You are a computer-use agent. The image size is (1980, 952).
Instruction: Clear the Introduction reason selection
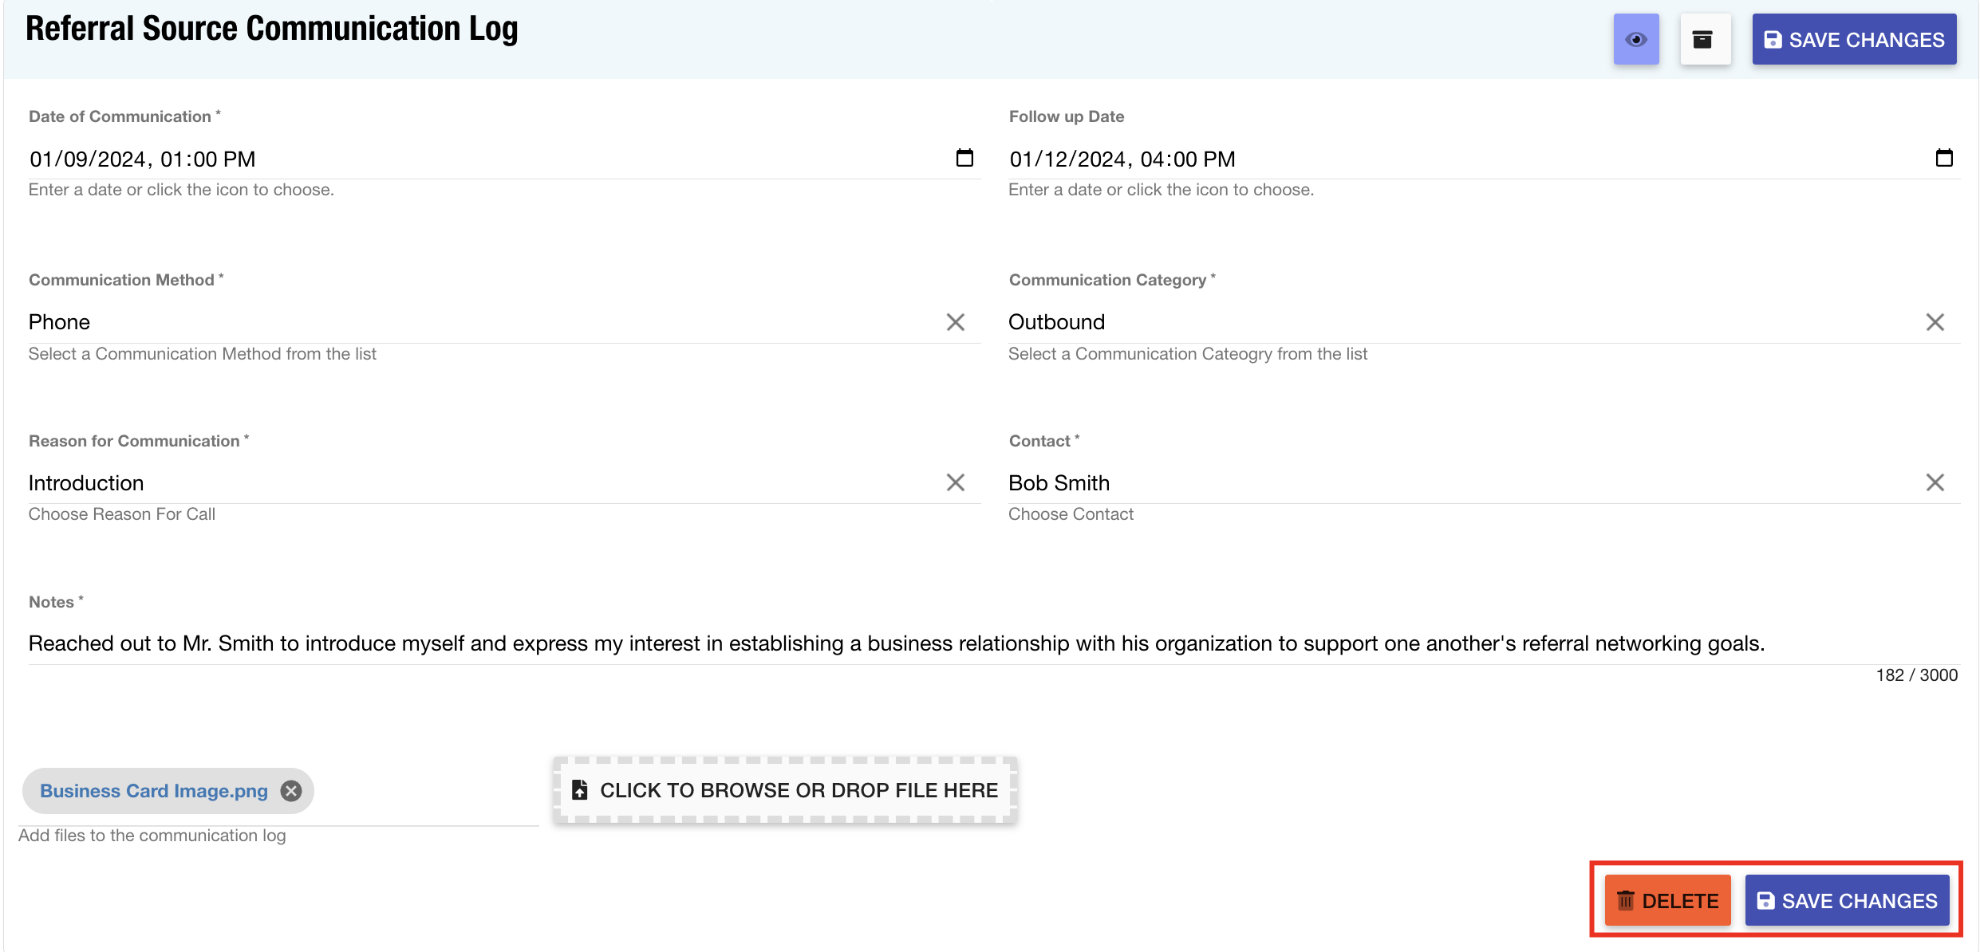(x=955, y=482)
